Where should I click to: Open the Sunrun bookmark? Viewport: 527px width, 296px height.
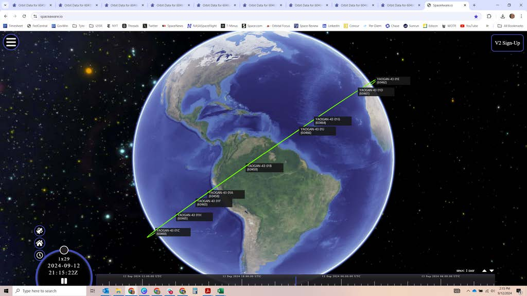[411, 26]
